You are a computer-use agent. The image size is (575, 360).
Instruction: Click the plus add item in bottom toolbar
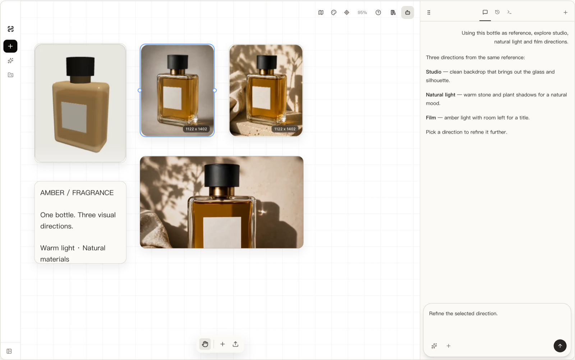(x=222, y=344)
